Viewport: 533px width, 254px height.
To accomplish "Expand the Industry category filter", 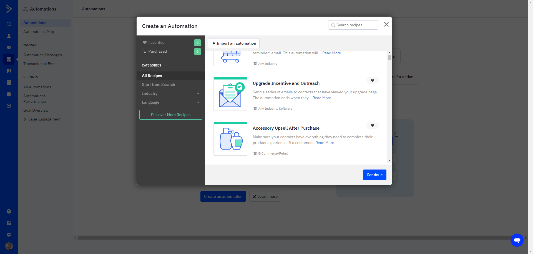I will [x=170, y=93].
